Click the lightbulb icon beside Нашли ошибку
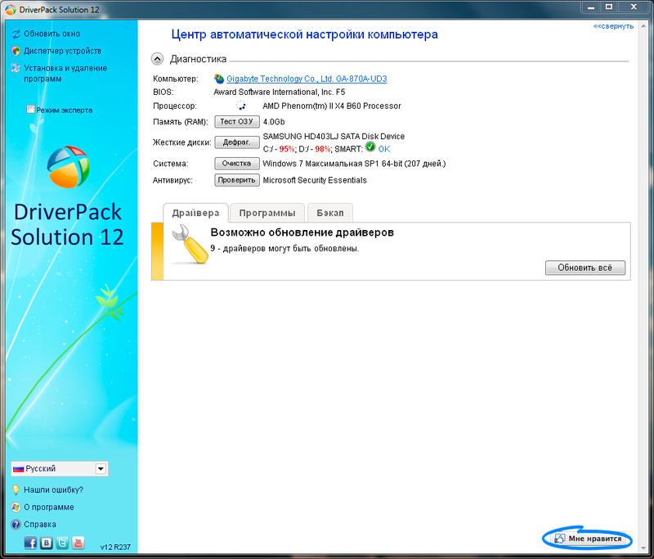 (16, 489)
